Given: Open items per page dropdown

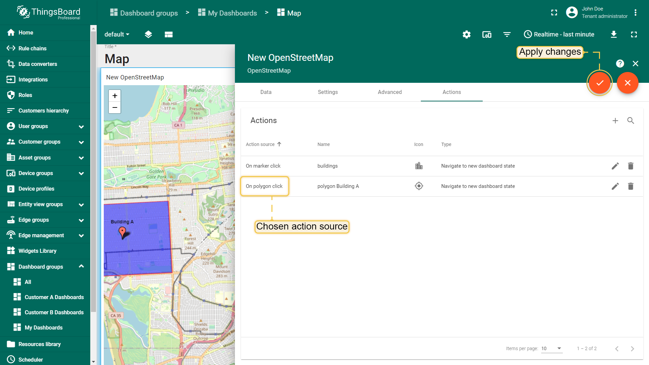Looking at the screenshot, I should (x=552, y=348).
